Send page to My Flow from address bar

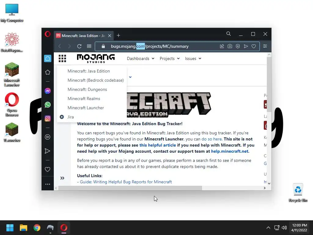tap(246, 46)
